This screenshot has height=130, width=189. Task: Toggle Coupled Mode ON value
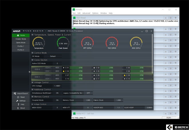pyautogui.click(x=57, y=100)
